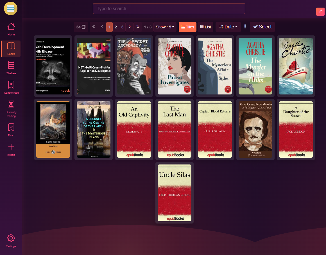Open .NET MAUI Cross-Platform Application Development book

point(94,66)
